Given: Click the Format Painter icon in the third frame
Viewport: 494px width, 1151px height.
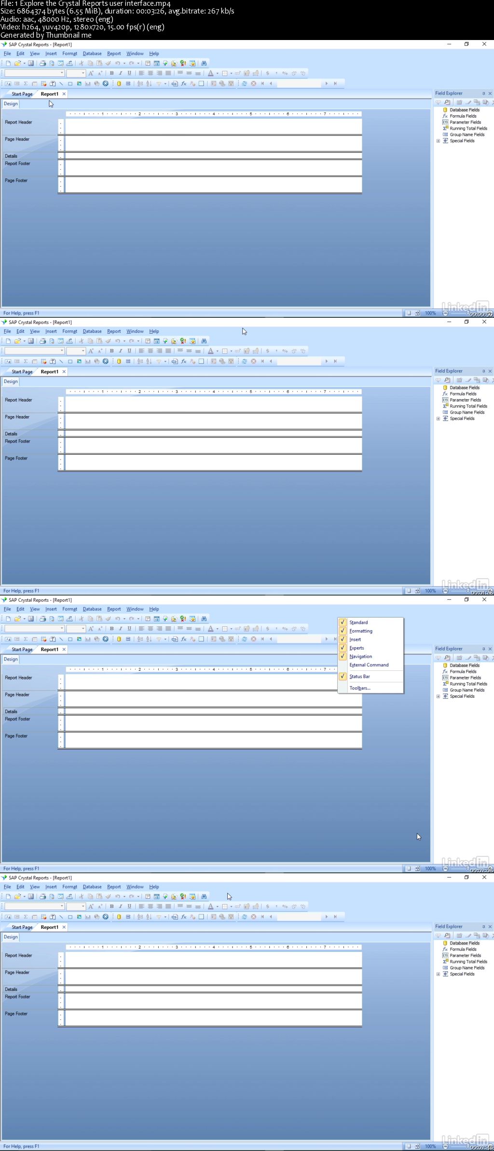Looking at the screenshot, I should 109,619.
